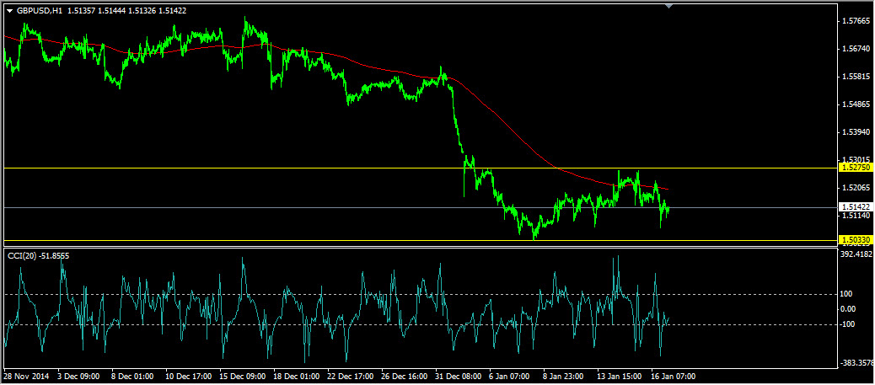Screen dimensions: 875x385
Task: Click the 392.4182 CCI scale value
Action: pos(857,254)
